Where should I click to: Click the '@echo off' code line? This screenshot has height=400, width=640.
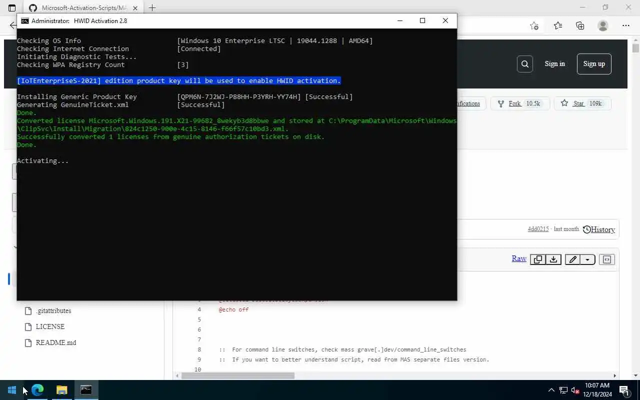pos(233,309)
